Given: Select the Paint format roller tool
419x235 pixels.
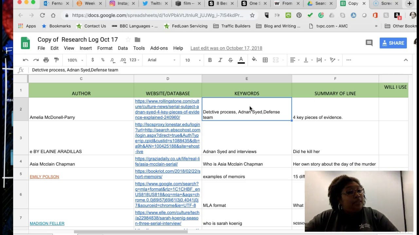Looking at the screenshot, I should click(x=56, y=60).
